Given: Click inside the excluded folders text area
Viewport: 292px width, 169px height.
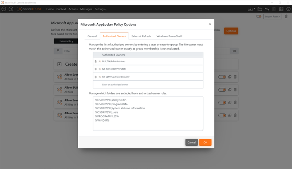Looking at the screenshot, I should click(148, 113).
